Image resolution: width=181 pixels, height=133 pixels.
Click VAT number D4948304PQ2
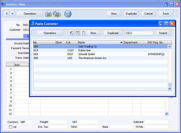[156, 54]
